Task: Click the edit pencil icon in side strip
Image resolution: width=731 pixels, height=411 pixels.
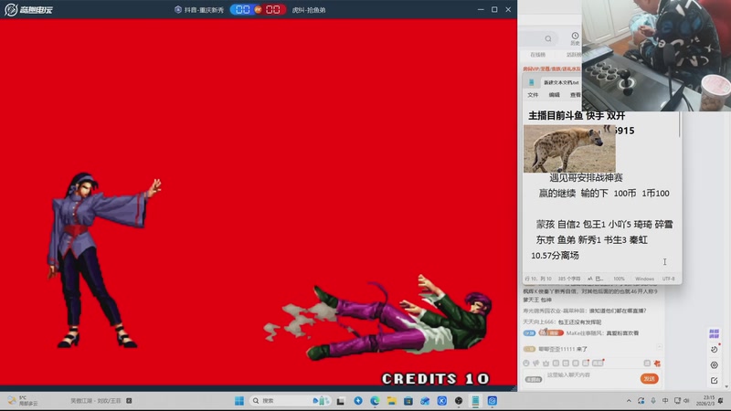Action: point(715,381)
